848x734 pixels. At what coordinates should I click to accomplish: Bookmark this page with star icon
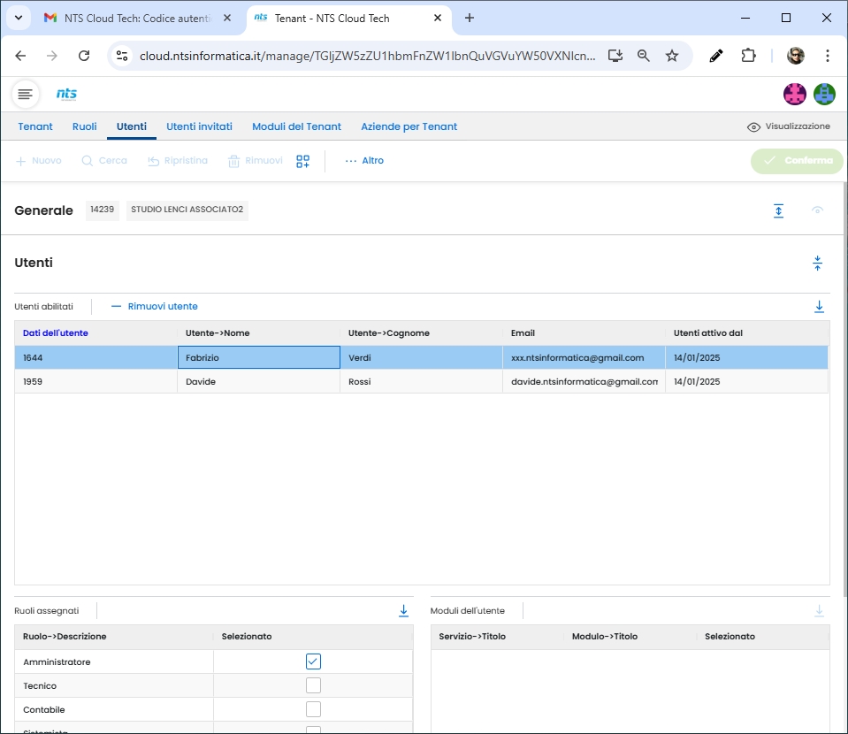[x=672, y=56]
